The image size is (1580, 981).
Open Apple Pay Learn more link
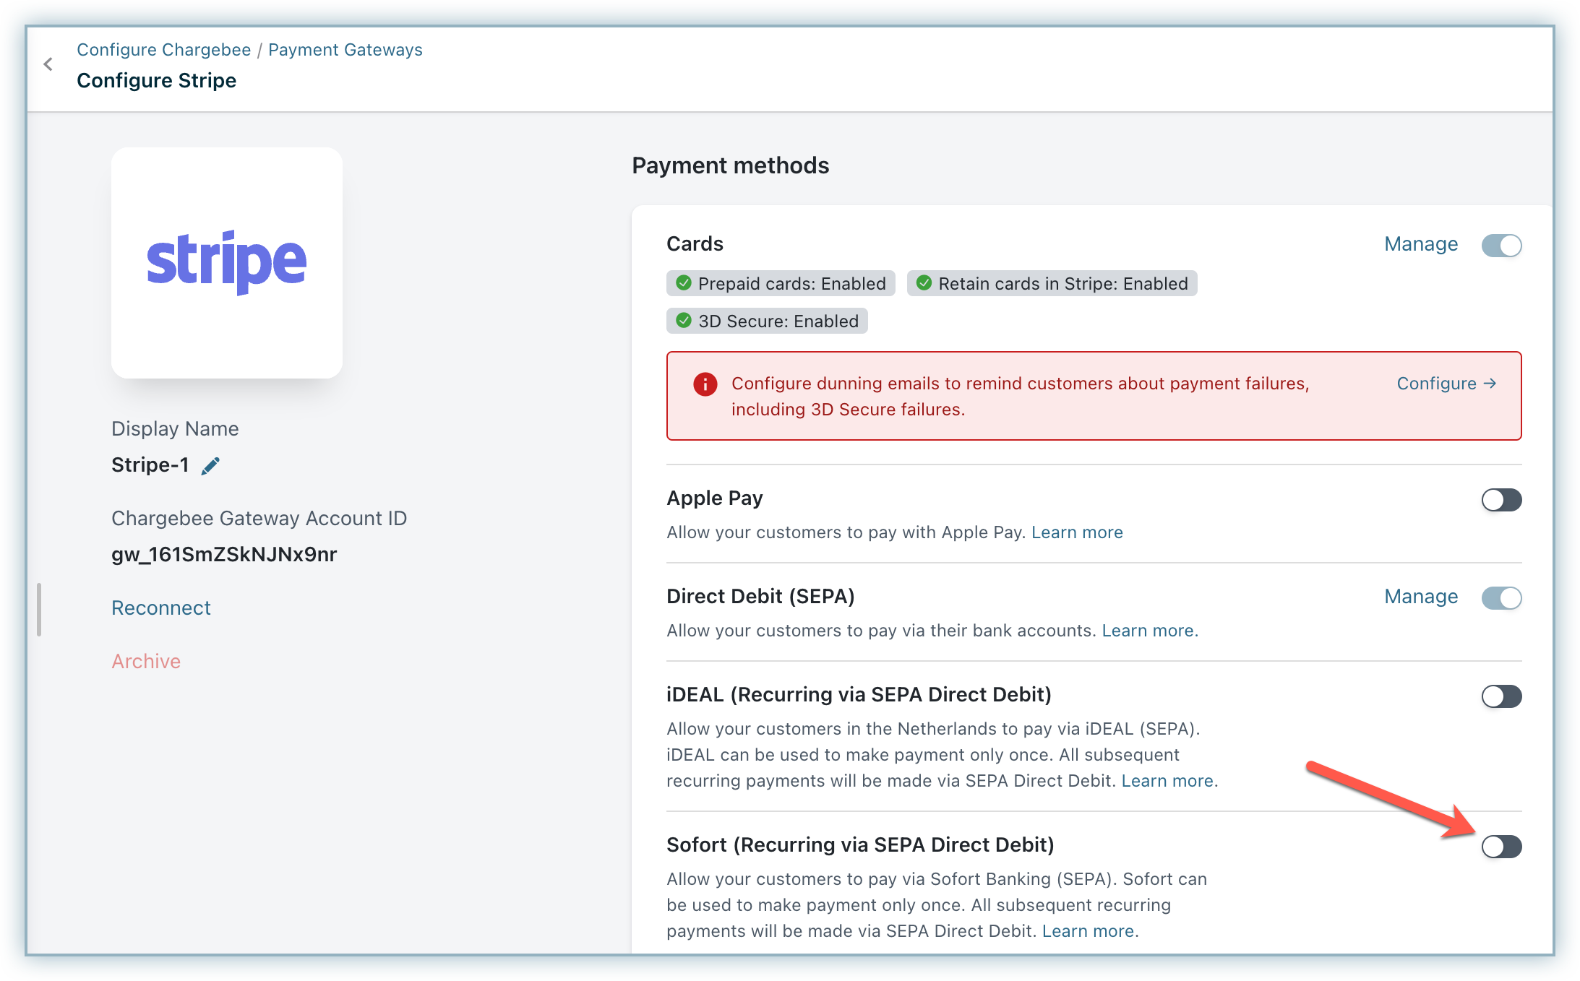tap(1076, 532)
